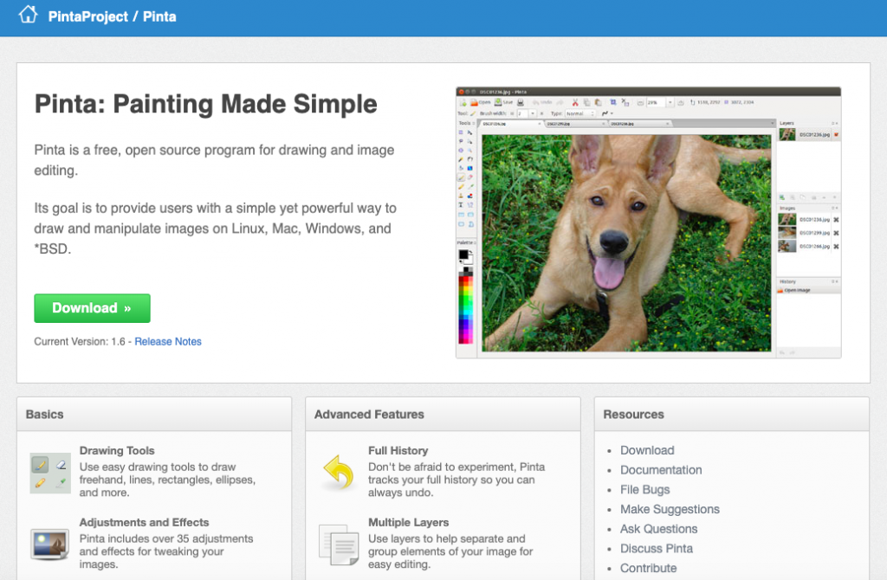The height and width of the screenshot is (580, 887).
Task: Open the Pinta application screenshot image
Action: point(648,222)
